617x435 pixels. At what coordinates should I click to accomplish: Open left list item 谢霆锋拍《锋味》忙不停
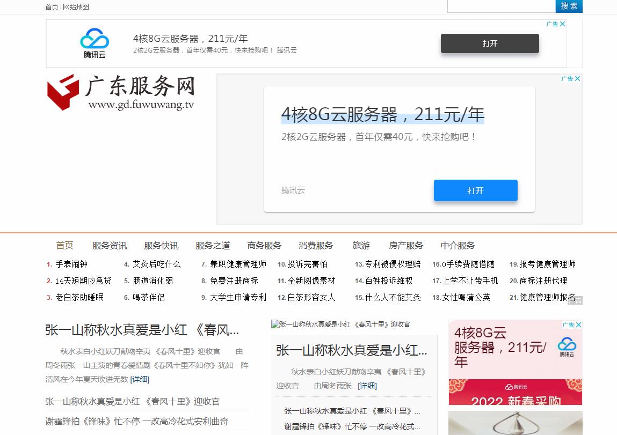click(x=136, y=421)
